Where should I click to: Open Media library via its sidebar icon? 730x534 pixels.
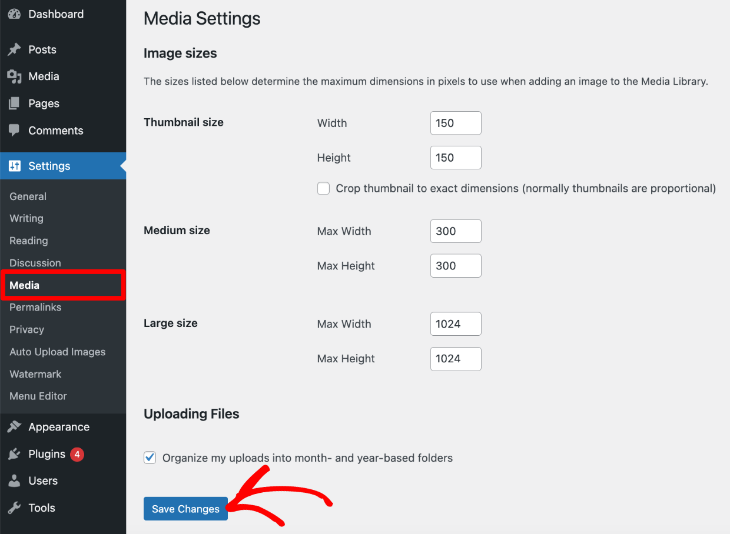[x=14, y=76]
